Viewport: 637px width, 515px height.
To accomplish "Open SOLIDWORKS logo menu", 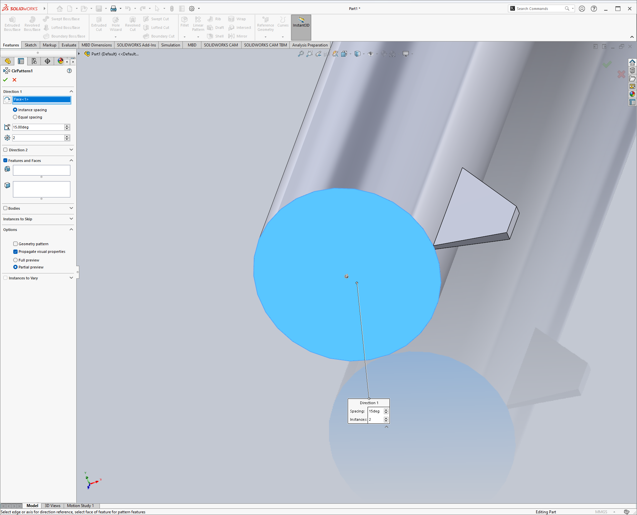I will pyautogui.click(x=20, y=9).
